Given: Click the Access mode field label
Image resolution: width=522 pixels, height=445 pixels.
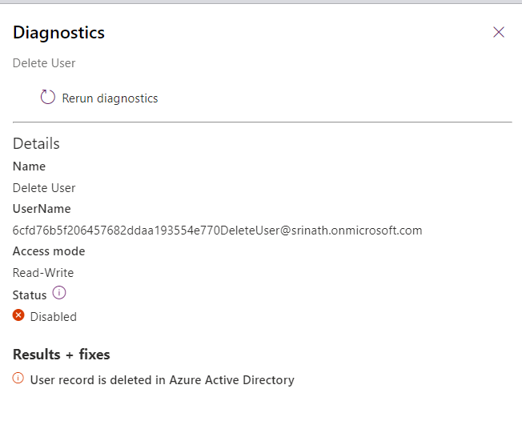Looking at the screenshot, I should [x=49, y=251].
